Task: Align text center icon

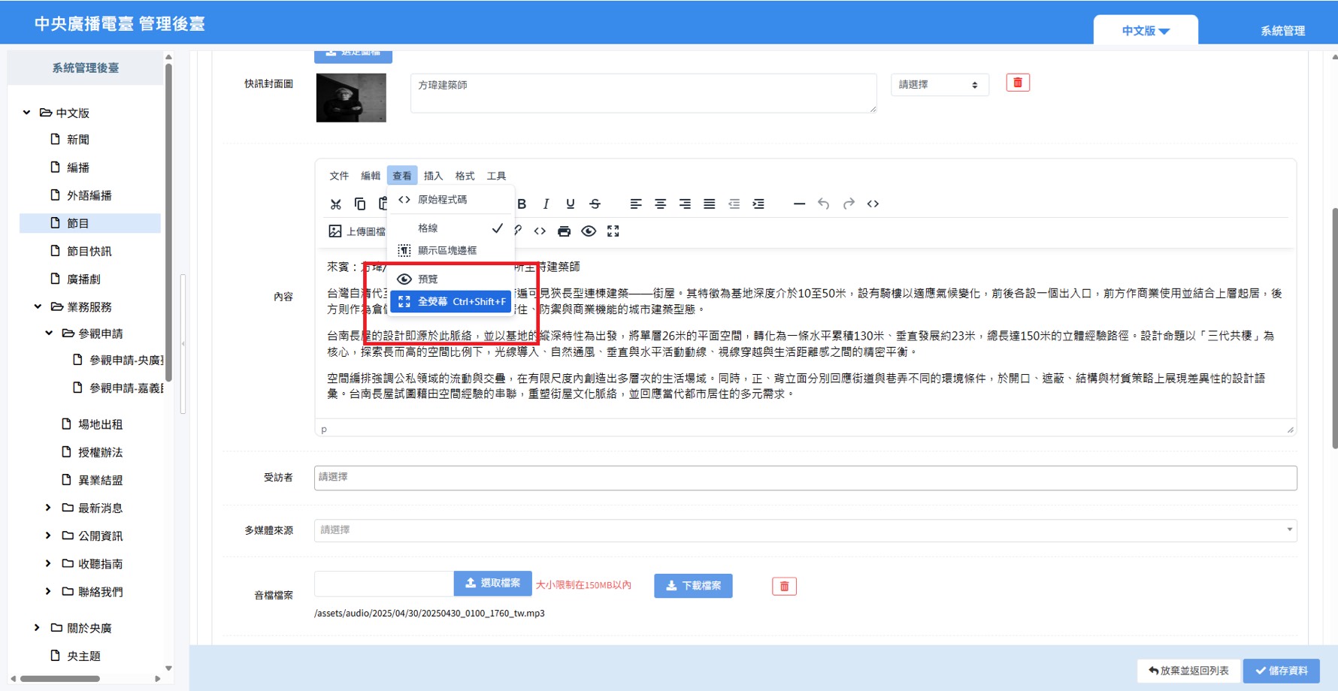Action: (661, 204)
